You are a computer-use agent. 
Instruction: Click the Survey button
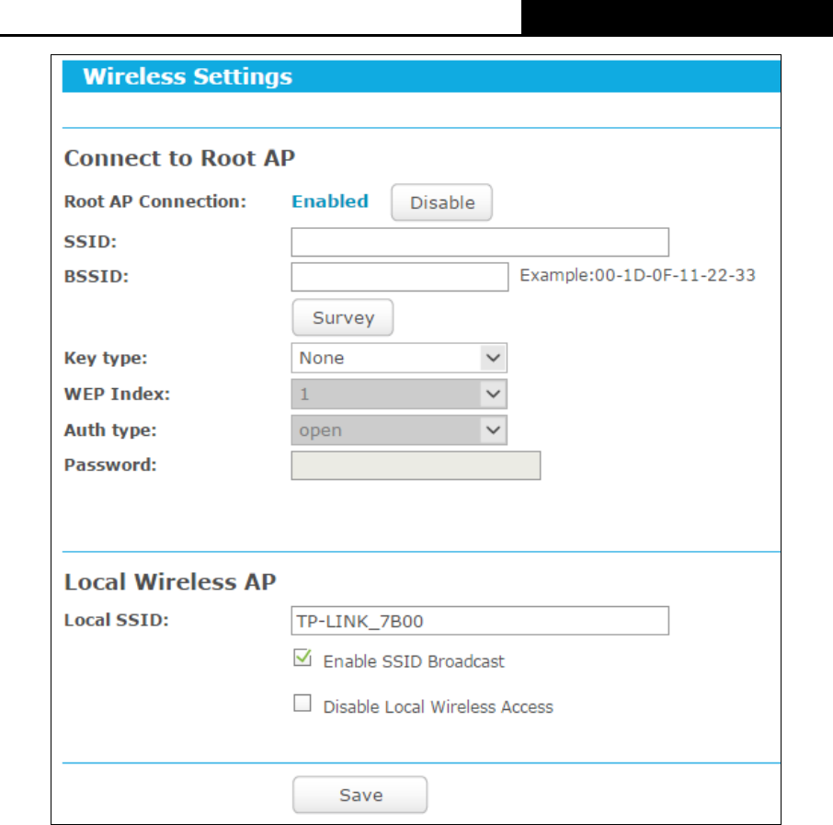click(343, 317)
